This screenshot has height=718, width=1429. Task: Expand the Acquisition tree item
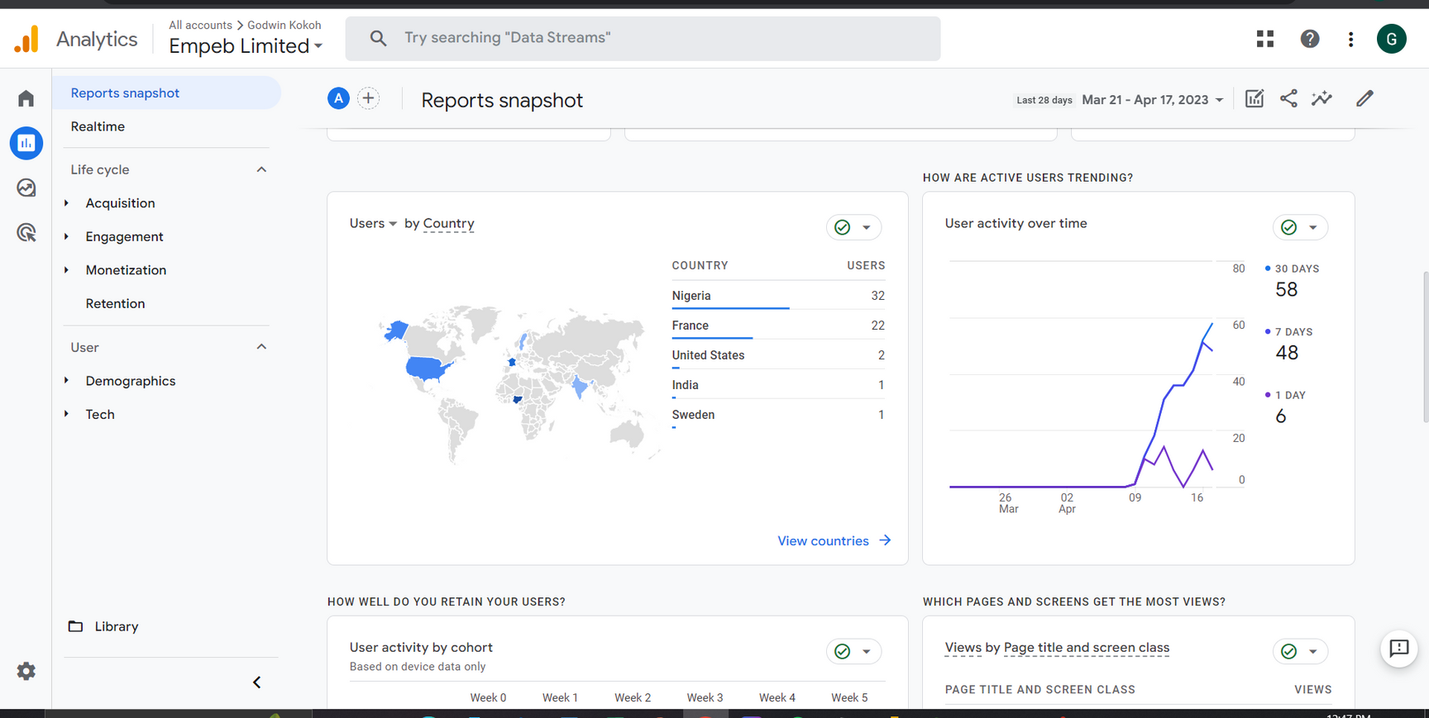(67, 203)
